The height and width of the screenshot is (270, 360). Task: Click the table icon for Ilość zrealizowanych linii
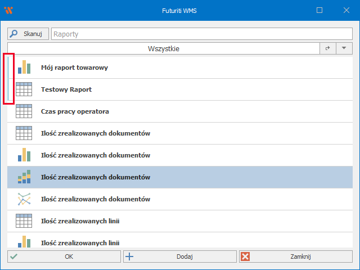coord(24,221)
